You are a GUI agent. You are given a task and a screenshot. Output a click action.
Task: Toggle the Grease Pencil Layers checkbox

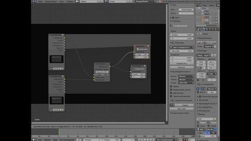173,100
